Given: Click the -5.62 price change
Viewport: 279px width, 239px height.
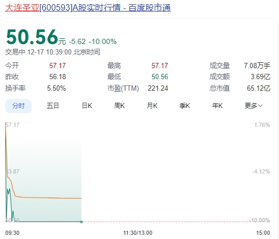Looking at the screenshot, I should [77, 41].
